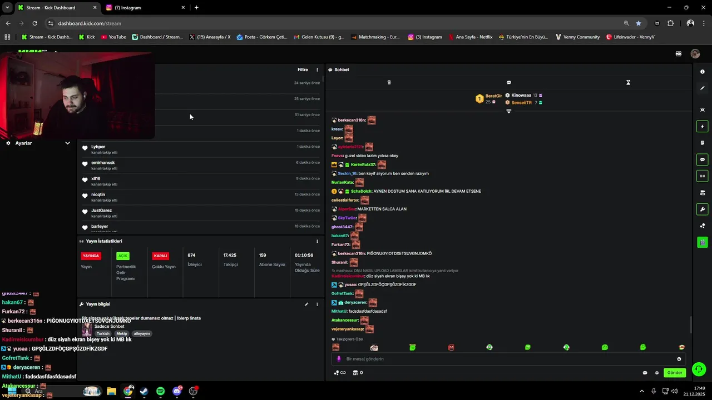Open the info icon in right sidebar
712x400 pixels.
(x=703, y=72)
